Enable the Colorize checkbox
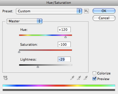The image size is (118, 94). (x=94, y=73)
